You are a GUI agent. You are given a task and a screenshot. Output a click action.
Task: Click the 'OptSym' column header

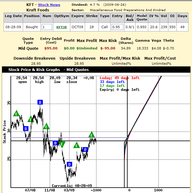[x=62, y=18]
